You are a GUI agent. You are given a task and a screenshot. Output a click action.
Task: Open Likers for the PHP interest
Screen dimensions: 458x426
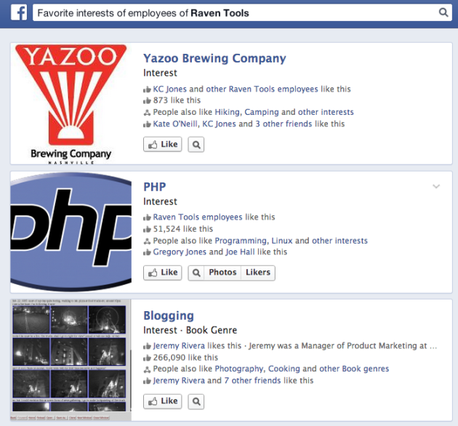point(258,273)
